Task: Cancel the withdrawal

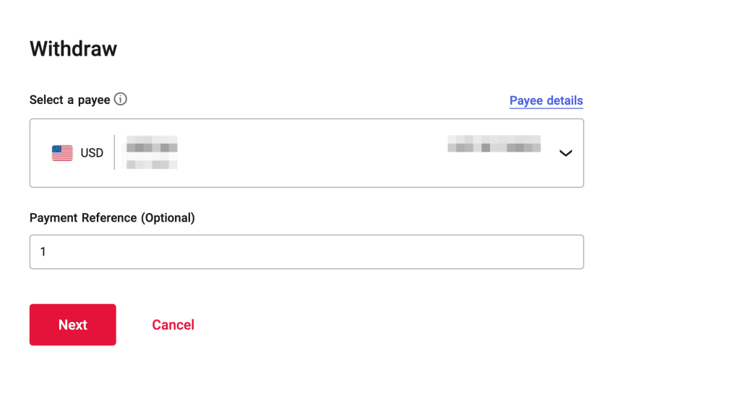Action: [x=173, y=325]
